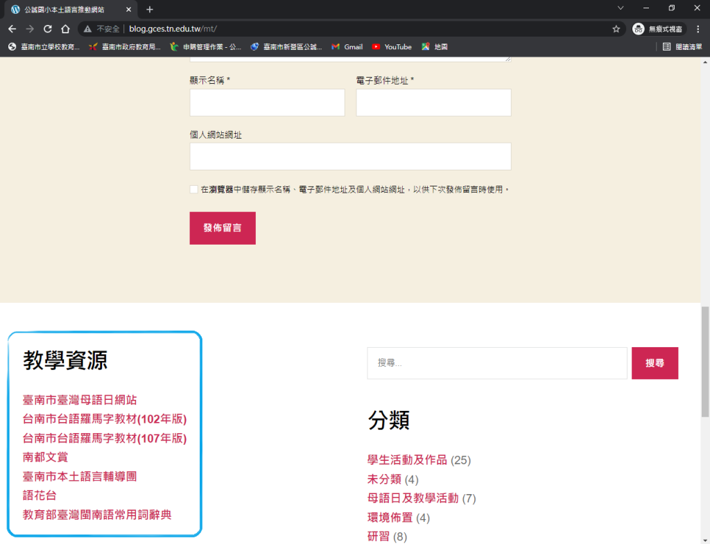This screenshot has height=544, width=710.
Task: Open the Gmail bookmark
Action: pyautogui.click(x=347, y=47)
